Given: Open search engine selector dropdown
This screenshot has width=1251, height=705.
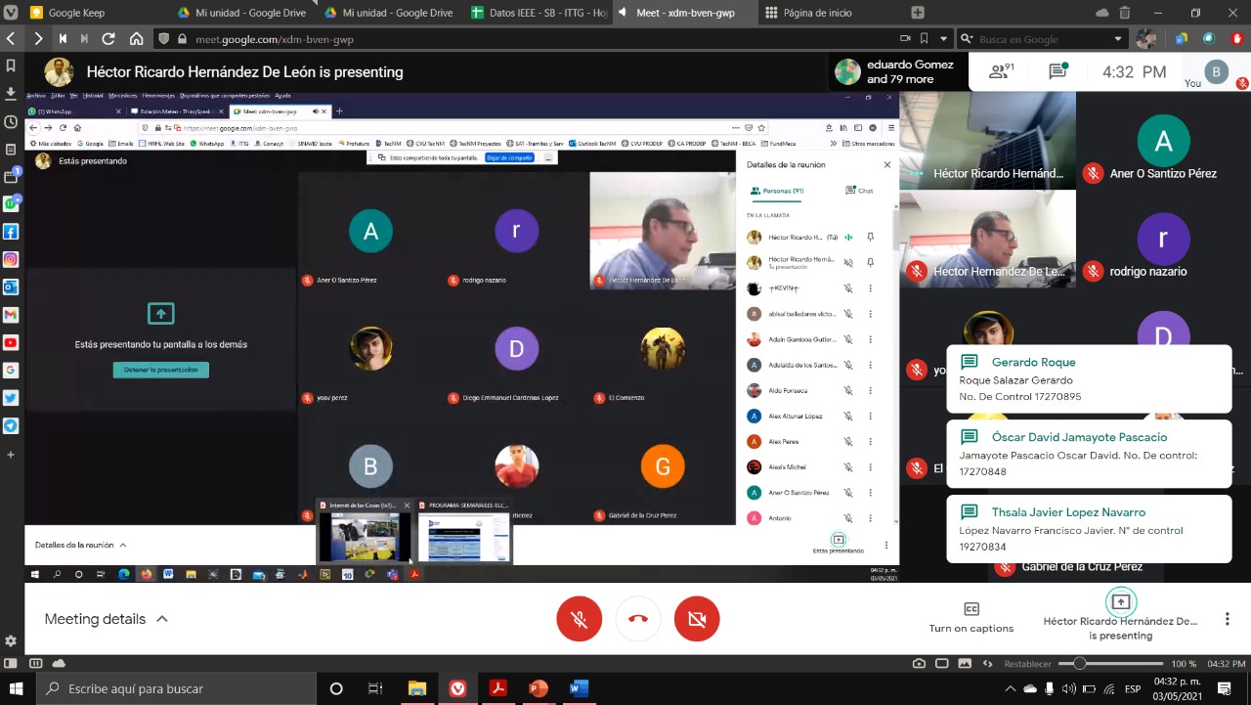Looking at the screenshot, I should 967,39.
